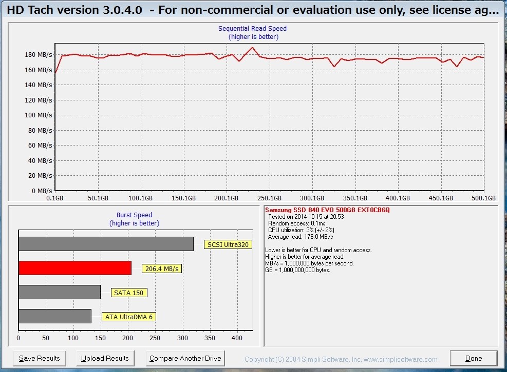
Task: Click the '0.1GB' x-axis label
Action: (x=54, y=198)
